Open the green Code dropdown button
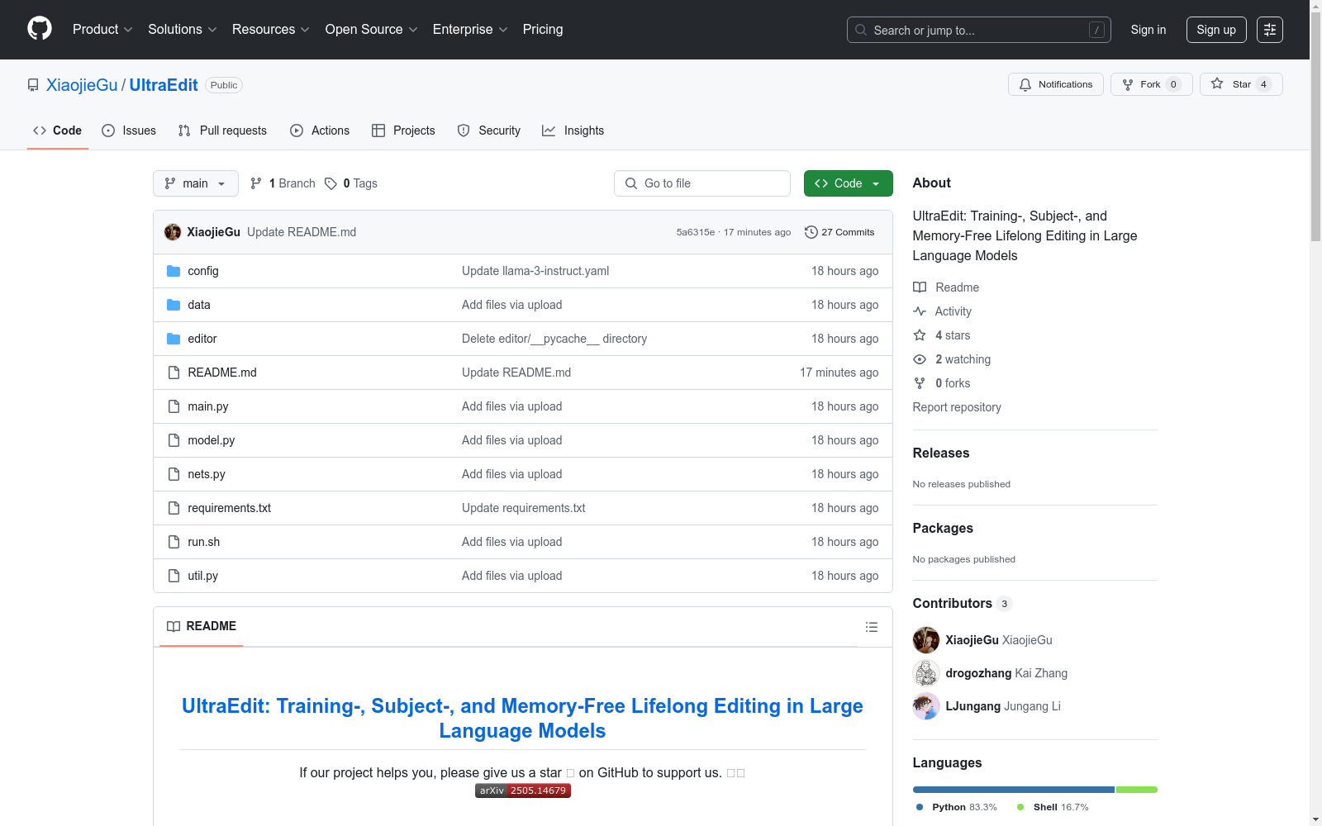 tap(849, 183)
